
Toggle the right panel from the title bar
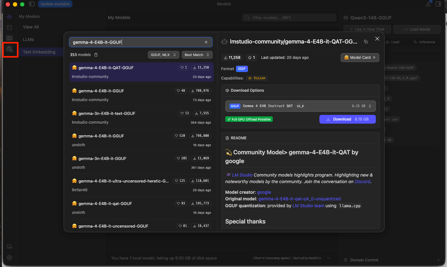(x=438, y=4)
